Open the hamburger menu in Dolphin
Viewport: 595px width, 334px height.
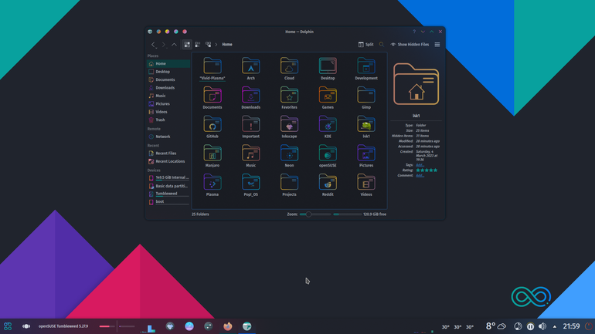[437, 45]
